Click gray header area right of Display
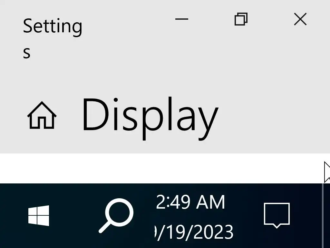330x248 pixels. click(x=274, y=118)
